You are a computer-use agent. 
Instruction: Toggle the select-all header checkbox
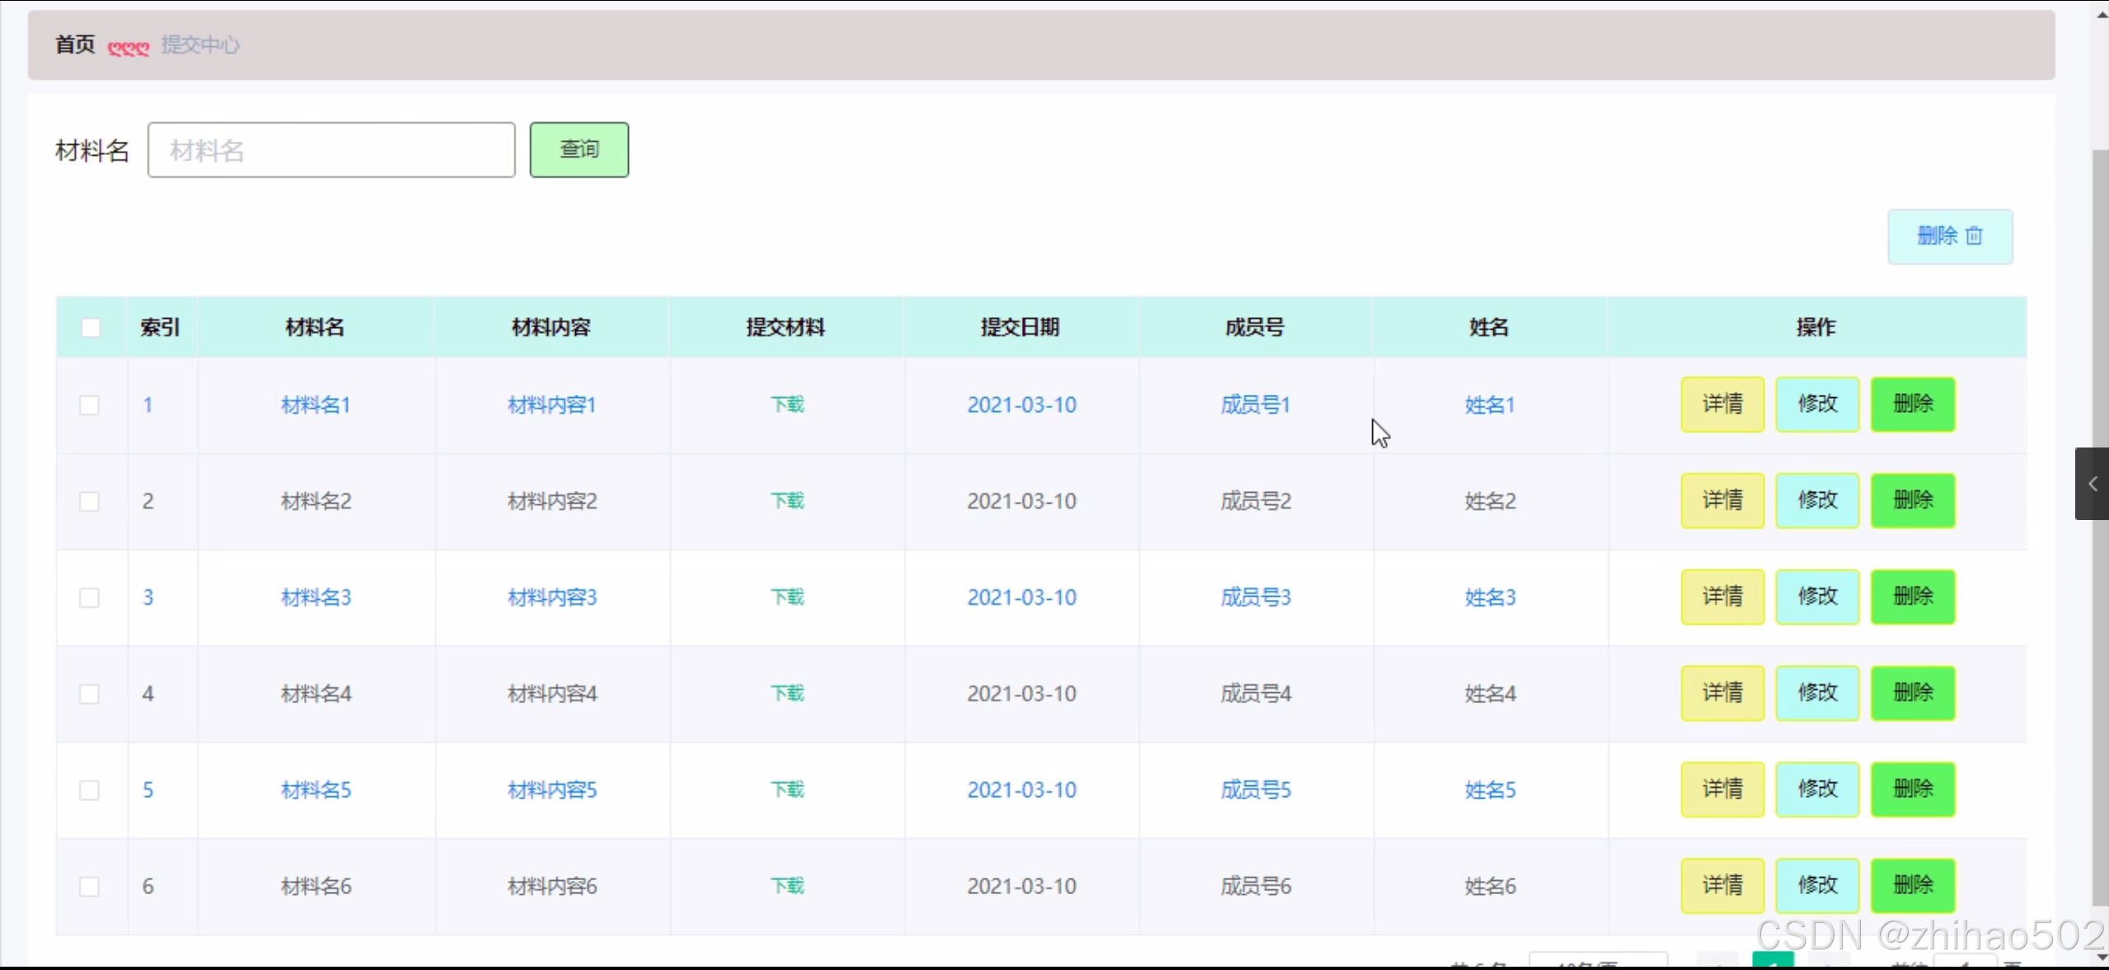(91, 327)
